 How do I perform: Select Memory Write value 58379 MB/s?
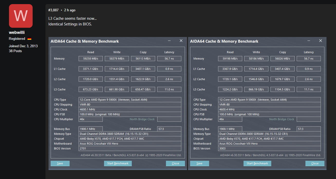click(117, 59)
